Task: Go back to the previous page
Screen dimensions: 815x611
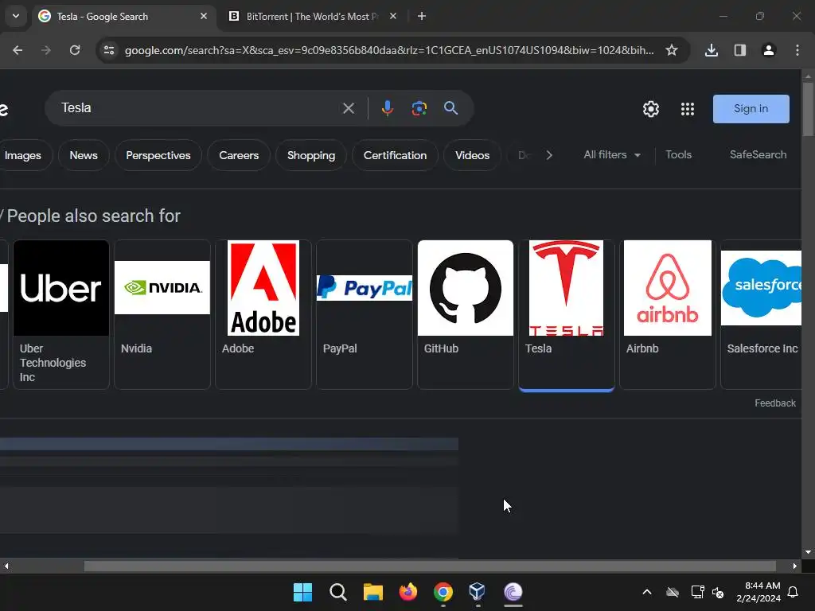Action: pyautogui.click(x=18, y=50)
